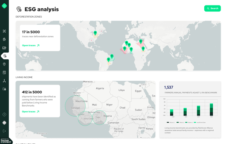The height and width of the screenshot is (144, 225).
Task: Click the '1,537' farmers count value
Action: pyautogui.click(x=169, y=87)
